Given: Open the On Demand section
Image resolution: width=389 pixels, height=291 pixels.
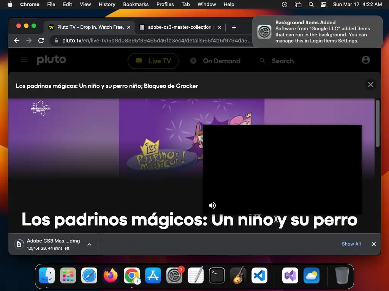Looking at the screenshot, I should 215,61.
